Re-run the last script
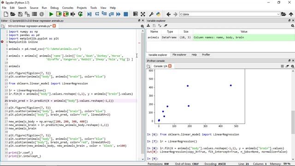295x166 pixels. tap(80, 14)
